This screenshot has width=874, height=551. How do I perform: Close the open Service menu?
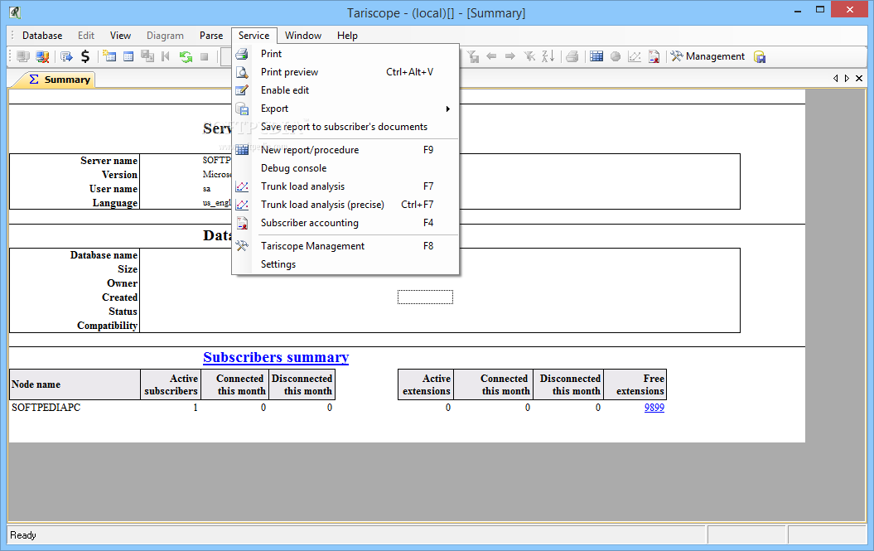[254, 36]
